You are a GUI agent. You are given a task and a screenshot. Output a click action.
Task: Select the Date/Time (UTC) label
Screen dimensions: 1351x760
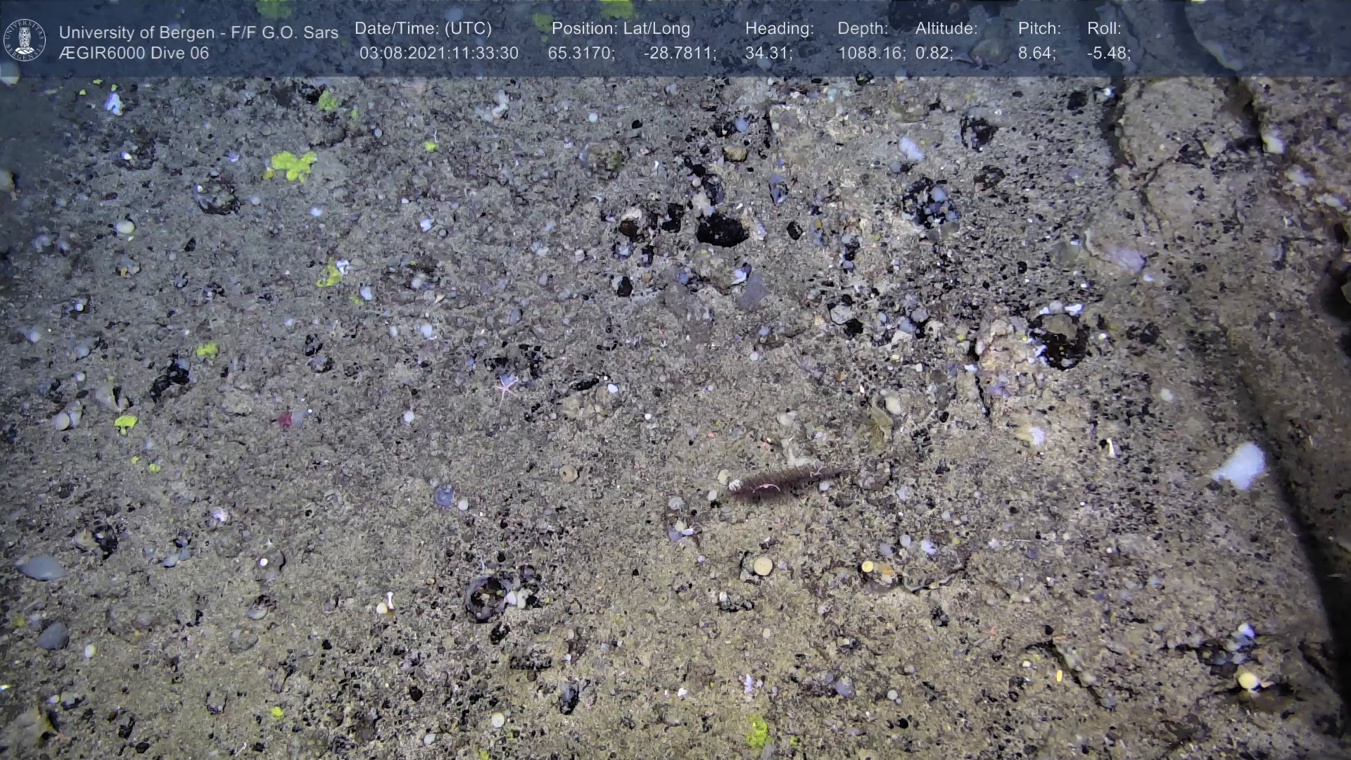[423, 29]
